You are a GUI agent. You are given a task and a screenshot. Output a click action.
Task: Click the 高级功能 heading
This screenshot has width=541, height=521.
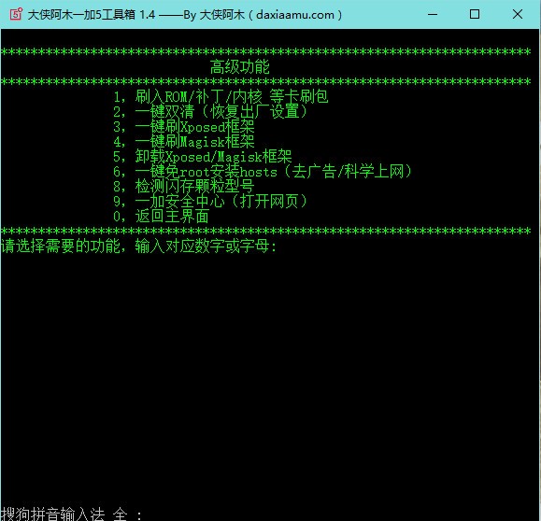click(x=240, y=67)
